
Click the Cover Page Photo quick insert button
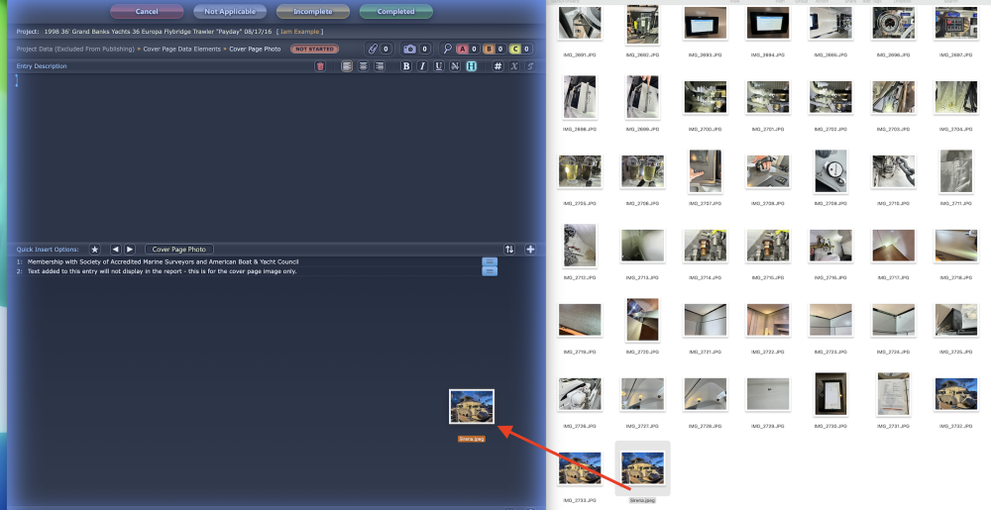pyautogui.click(x=178, y=250)
